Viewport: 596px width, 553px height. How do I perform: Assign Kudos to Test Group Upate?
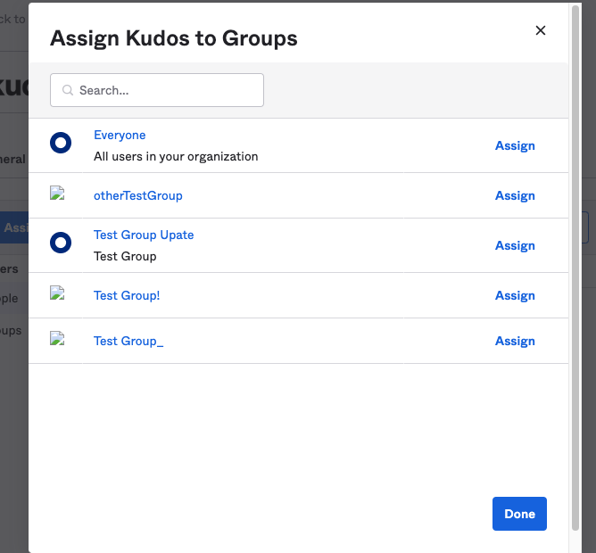pyautogui.click(x=515, y=245)
